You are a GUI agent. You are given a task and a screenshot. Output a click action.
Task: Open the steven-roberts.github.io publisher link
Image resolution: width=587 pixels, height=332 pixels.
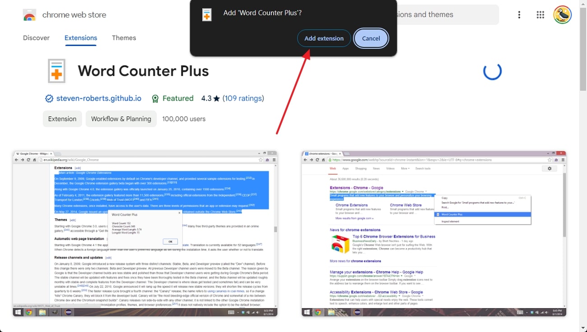pos(99,98)
